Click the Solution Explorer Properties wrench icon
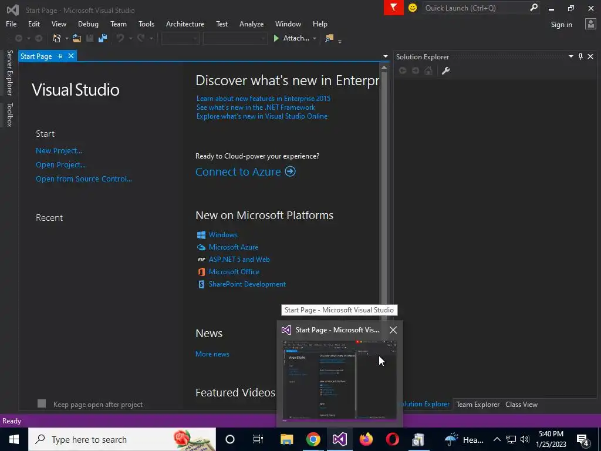The image size is (601, 451). click(445, 70)
